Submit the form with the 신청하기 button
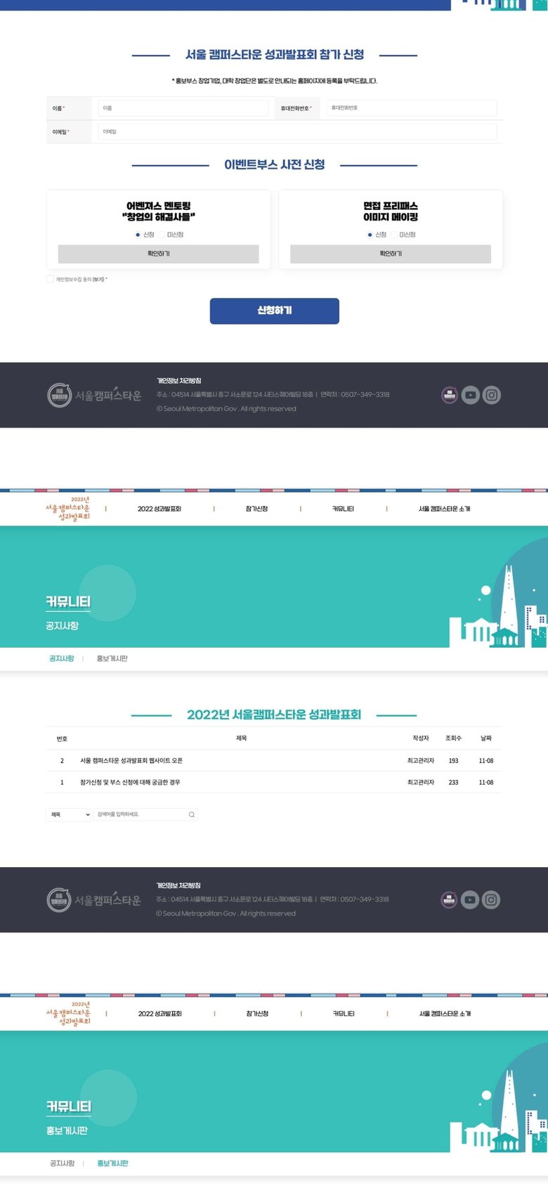 (275, 311)
